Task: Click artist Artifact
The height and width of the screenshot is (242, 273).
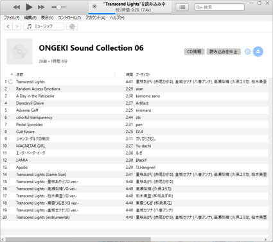Action: (142, 103)
